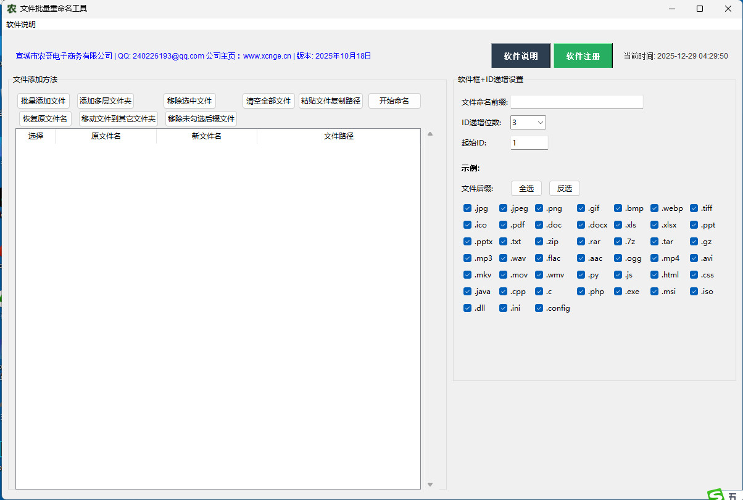
Task: Click the 文件命名前缀 input field
Action: pos(576,102)
